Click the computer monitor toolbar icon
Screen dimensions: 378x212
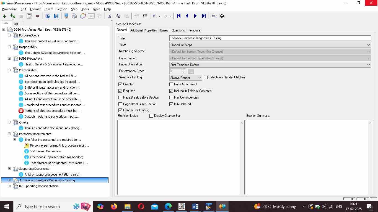pos(66,16)
